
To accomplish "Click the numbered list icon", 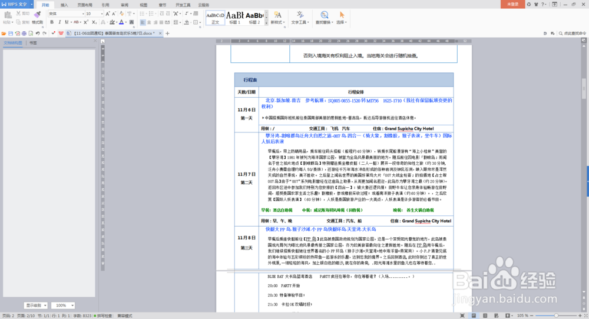I will (151, 14).
